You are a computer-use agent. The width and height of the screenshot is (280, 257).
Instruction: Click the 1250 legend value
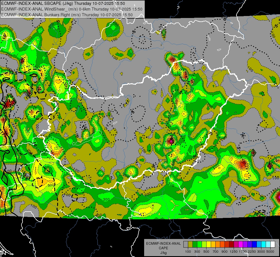pos(234,252)
